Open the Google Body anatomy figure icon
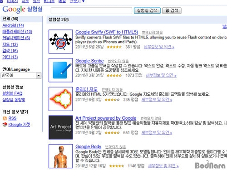The width and height of the screenshot is (227, 170). click(60, 156)
